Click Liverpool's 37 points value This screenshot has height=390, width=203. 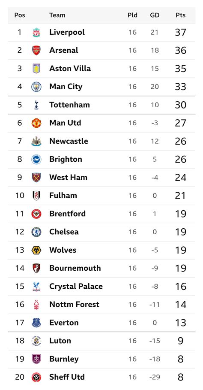coord(180,32)
